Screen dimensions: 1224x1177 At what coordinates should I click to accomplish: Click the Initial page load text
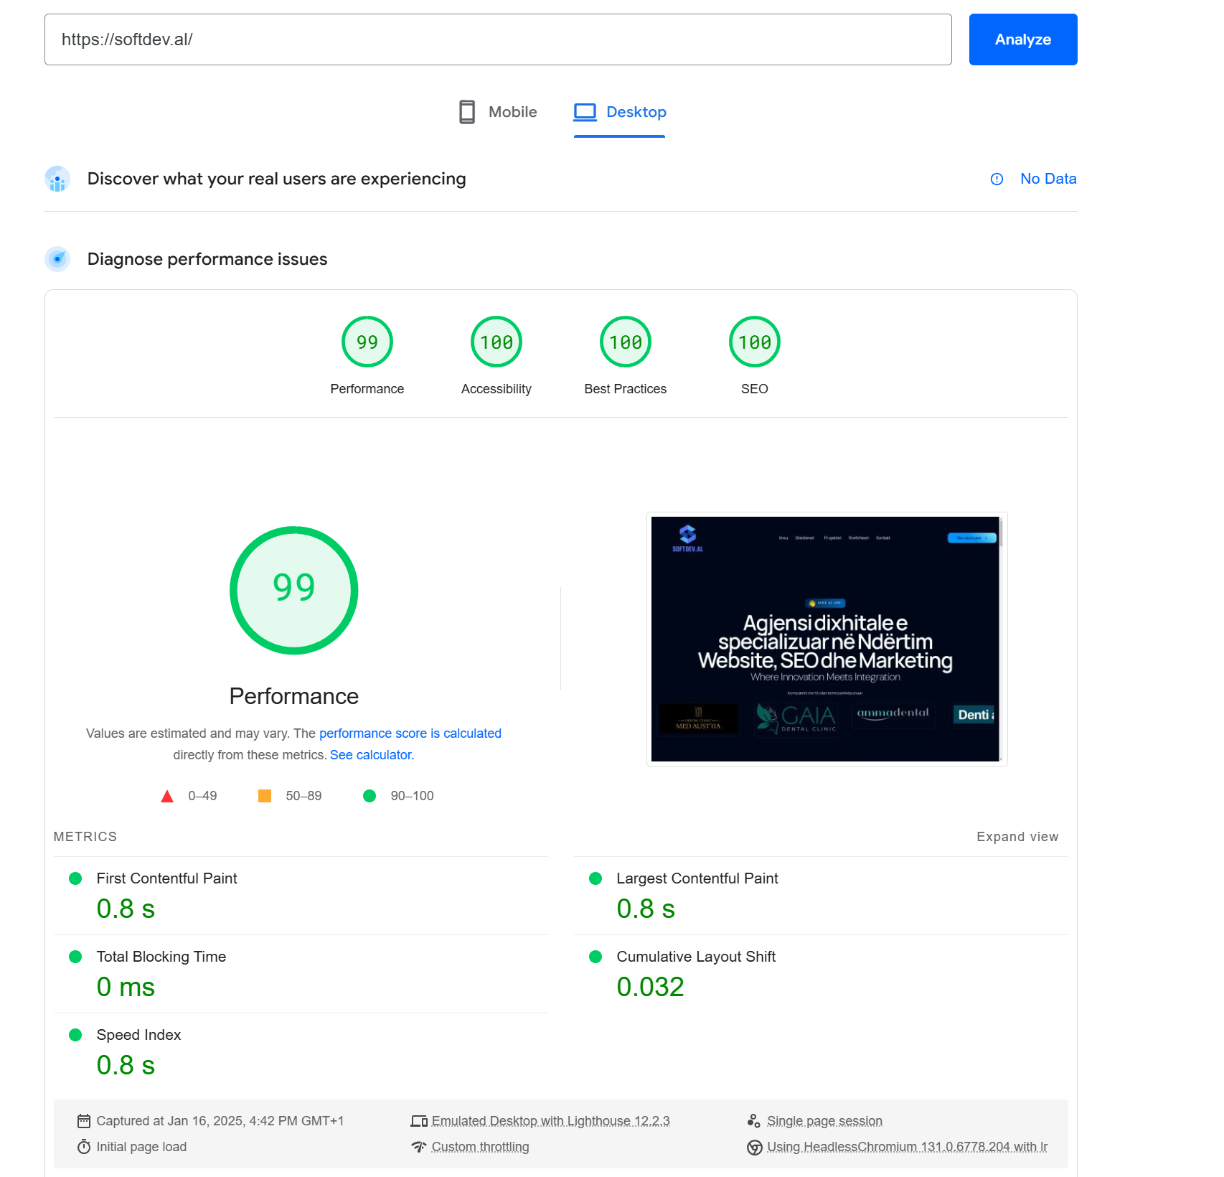[141, 1147]
